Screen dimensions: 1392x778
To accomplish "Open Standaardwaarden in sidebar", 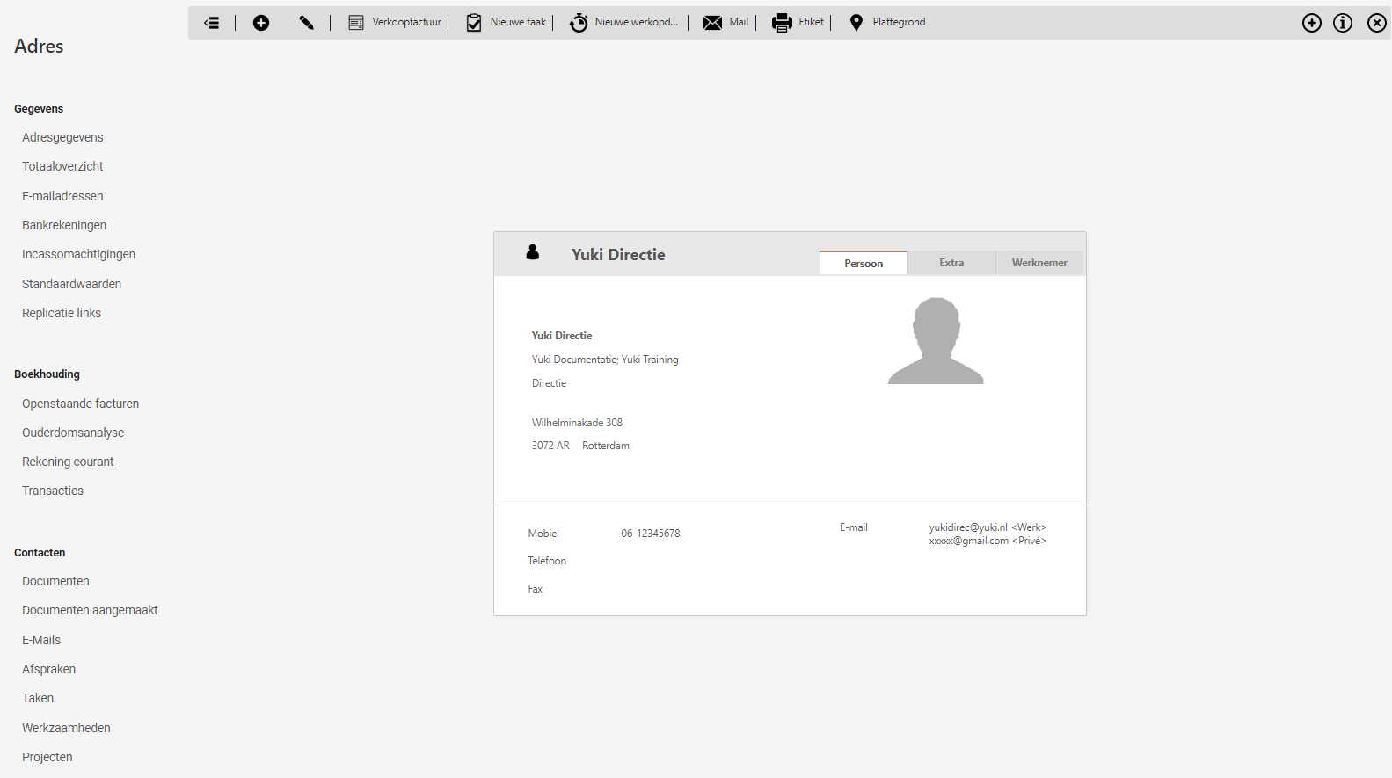I will pyautogui.click(x=71, y=284).
